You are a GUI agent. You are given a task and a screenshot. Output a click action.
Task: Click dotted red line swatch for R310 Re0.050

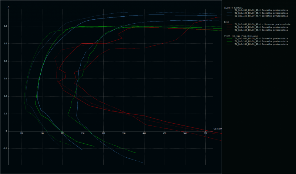[x=229, y=24]
